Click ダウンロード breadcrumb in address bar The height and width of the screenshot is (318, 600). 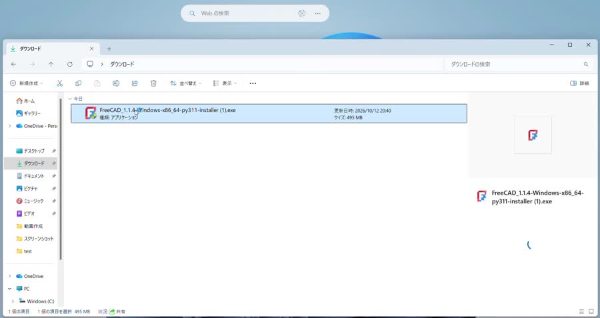(x=122, y=64)
